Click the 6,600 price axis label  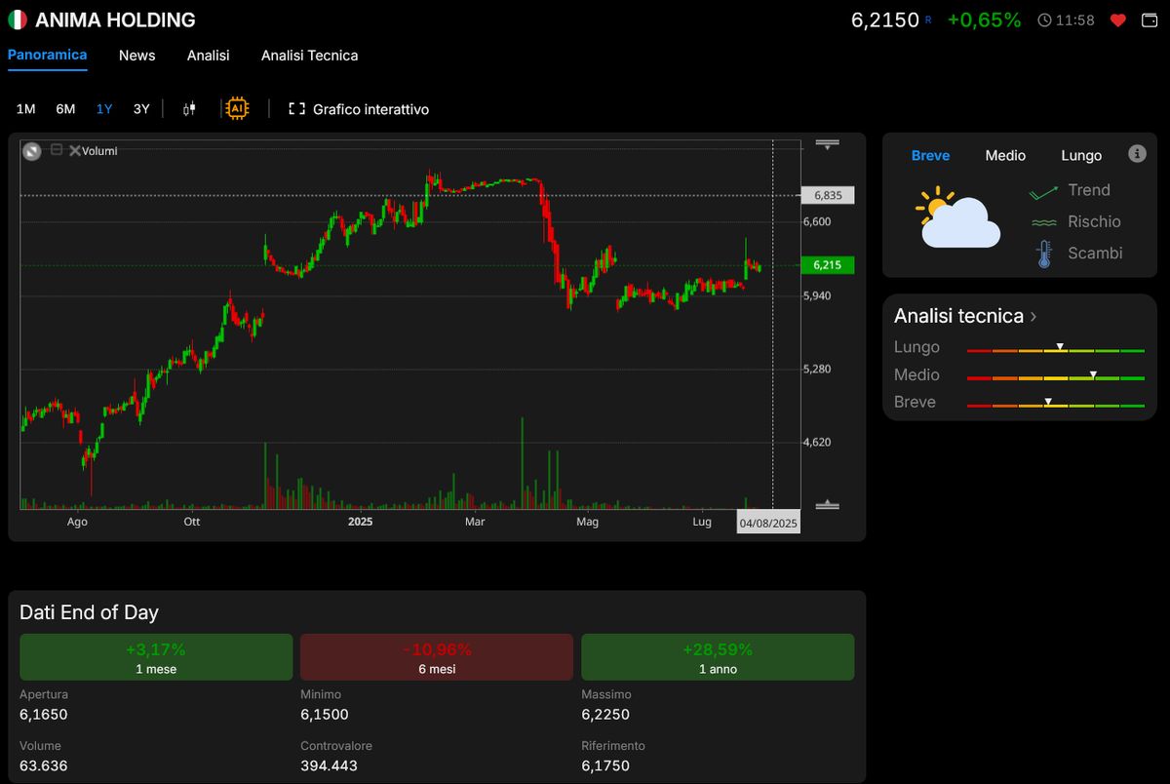817,222
